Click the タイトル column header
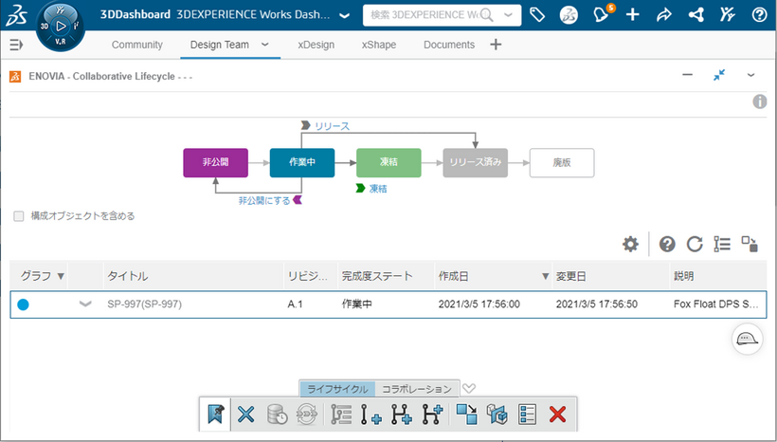Screen dimensions: 777x442 [x=193, y=276]
